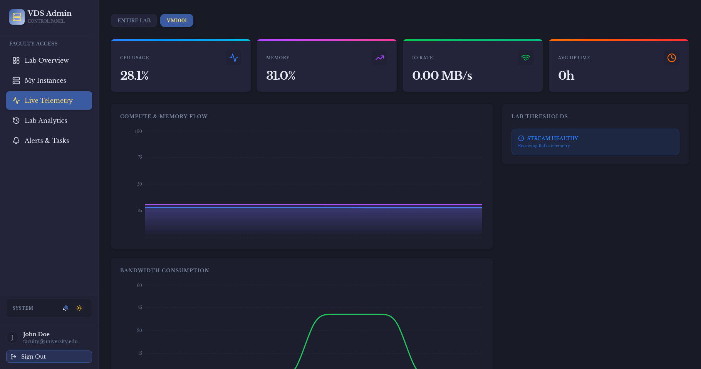Click the SYSTEM theme label
701x369 pixels.
pos(23,308)
